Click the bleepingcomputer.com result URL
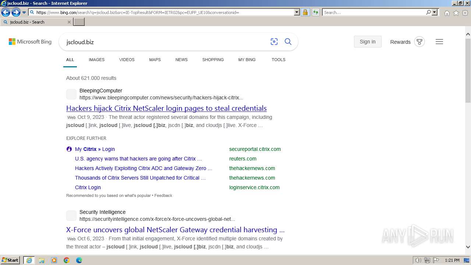Viewport: 471px width, 265px height. 161,98
